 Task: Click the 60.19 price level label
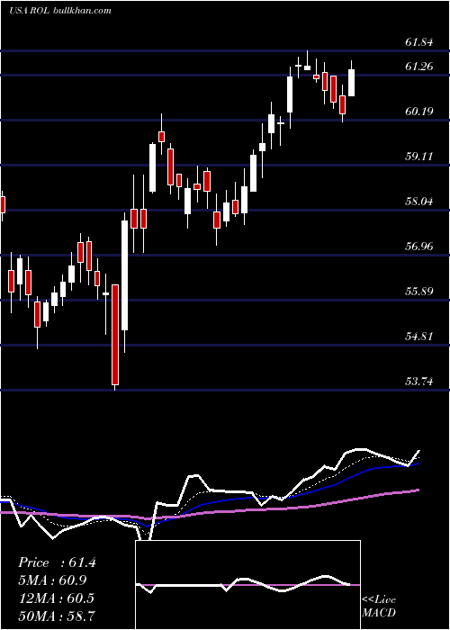click(x=419, y=112)
